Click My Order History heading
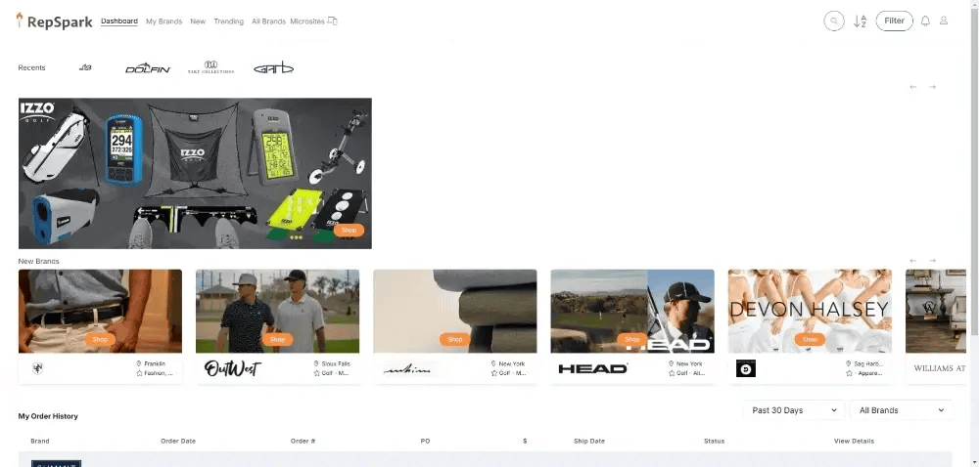 click(48, 416)
